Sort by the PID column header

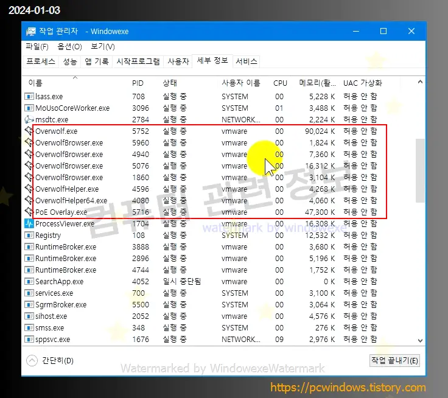(x=138, y=83)
